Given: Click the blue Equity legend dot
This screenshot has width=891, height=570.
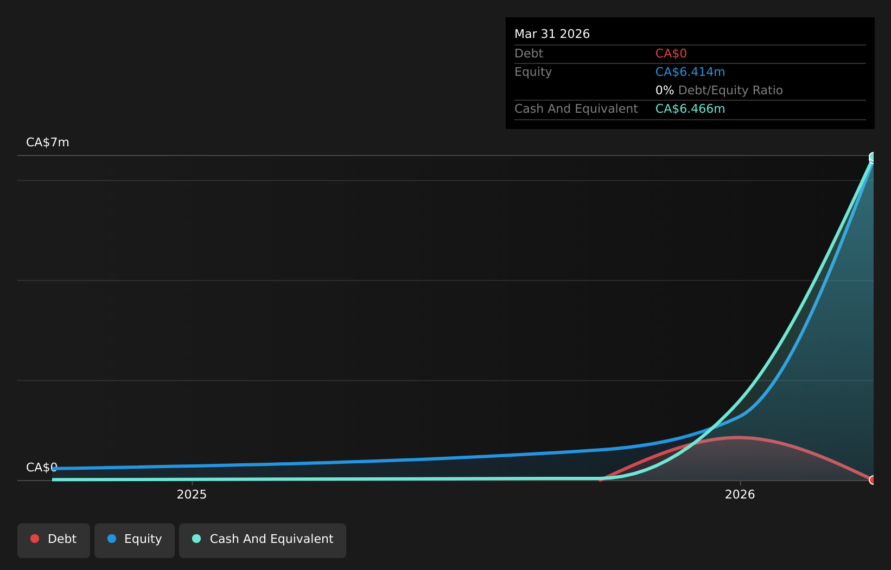Looking at the screenshot, I should (112, 539).
